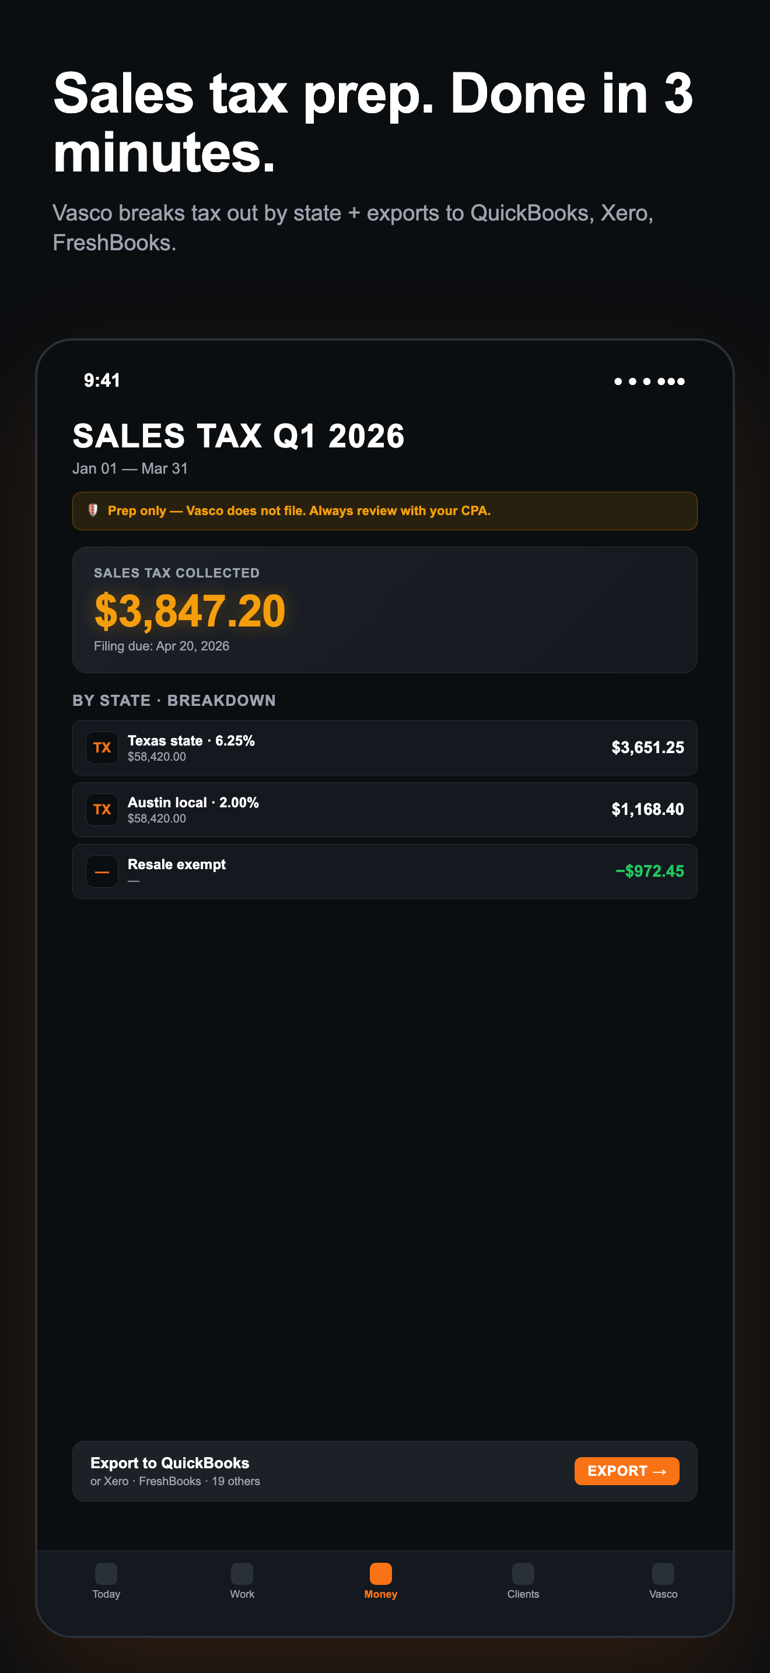Open the Texas state 6.25% row

click(x=385, y=747)
